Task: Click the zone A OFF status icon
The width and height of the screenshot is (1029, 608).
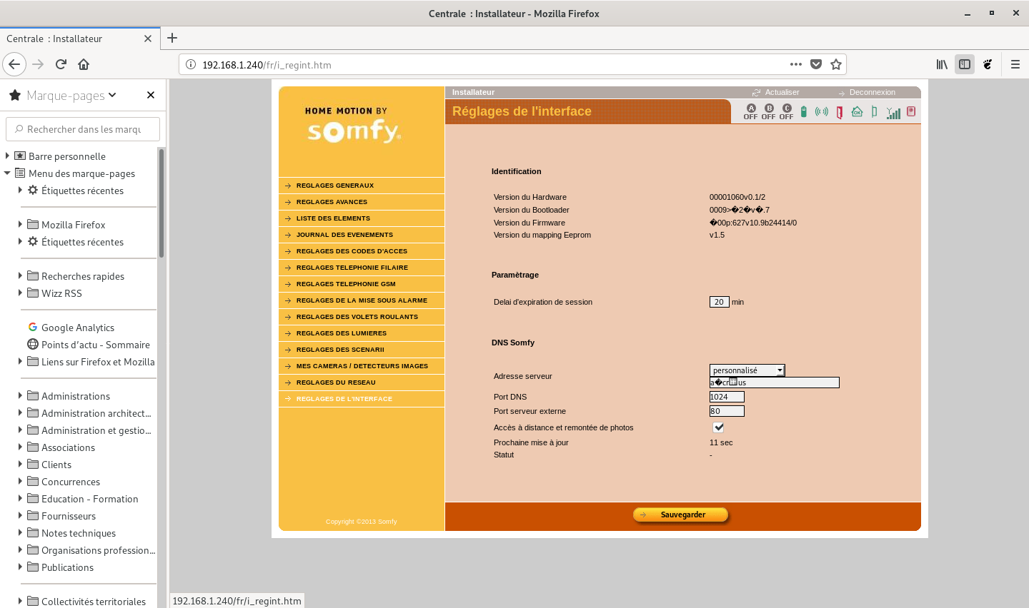Action: pyautogui.click(x=750, y=112)
